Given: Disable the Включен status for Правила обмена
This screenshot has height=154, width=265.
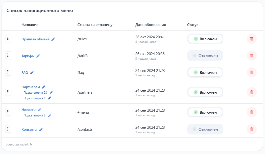Looking at the screenshot, I should pos(205,39).
